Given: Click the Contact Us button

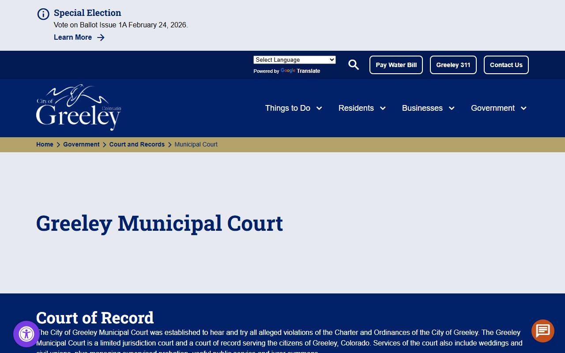Looking at the screenshot, I should 506,65.
